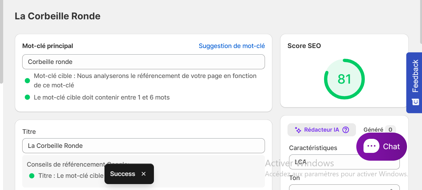Click the "Ton" label
The width and height of the screenshot is (422, 190).
(x=295, y=178)
